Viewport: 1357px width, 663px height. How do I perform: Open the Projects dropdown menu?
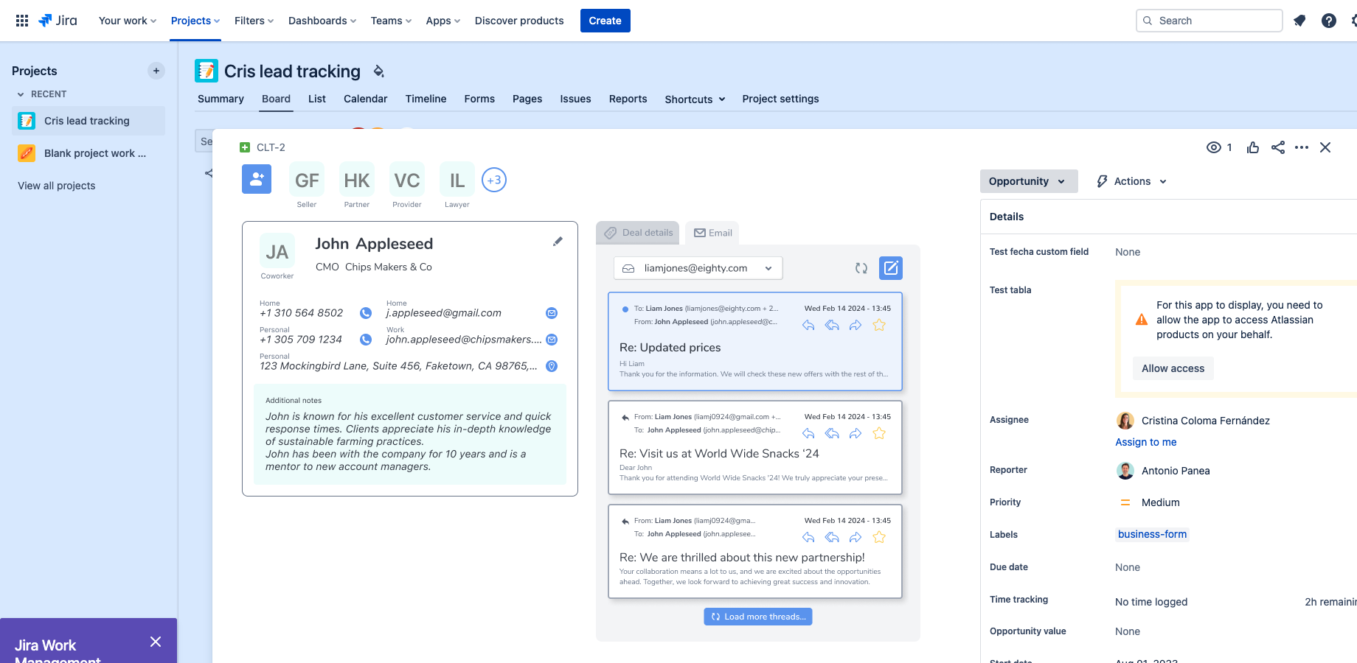195,21
